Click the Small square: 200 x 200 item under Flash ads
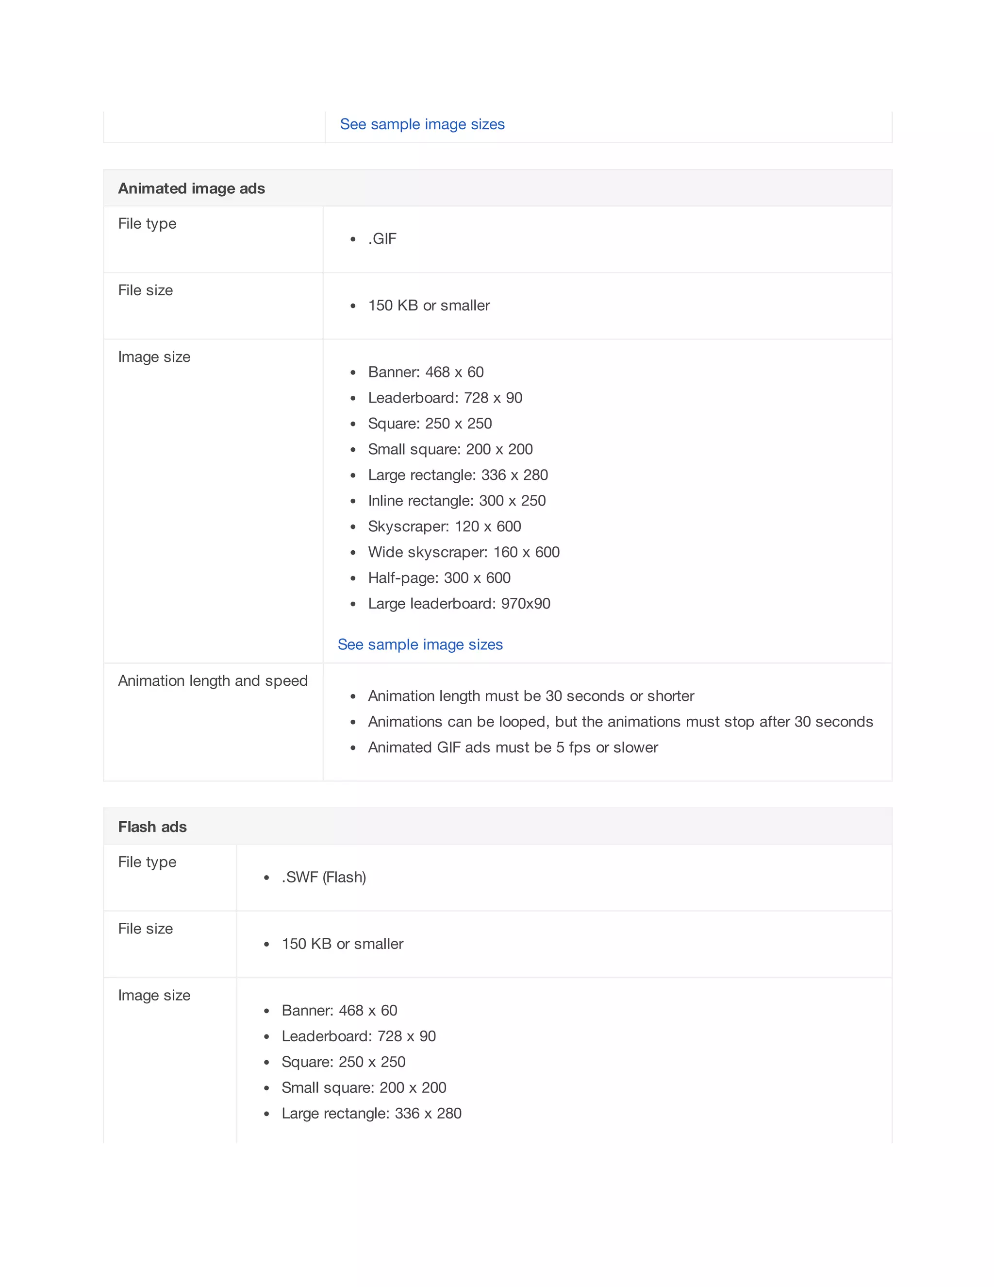 tap(364, 1088)
